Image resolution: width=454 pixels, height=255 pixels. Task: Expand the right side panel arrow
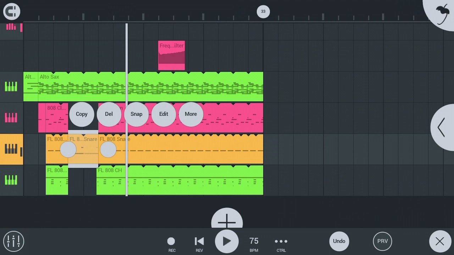[x=442, y=127]
